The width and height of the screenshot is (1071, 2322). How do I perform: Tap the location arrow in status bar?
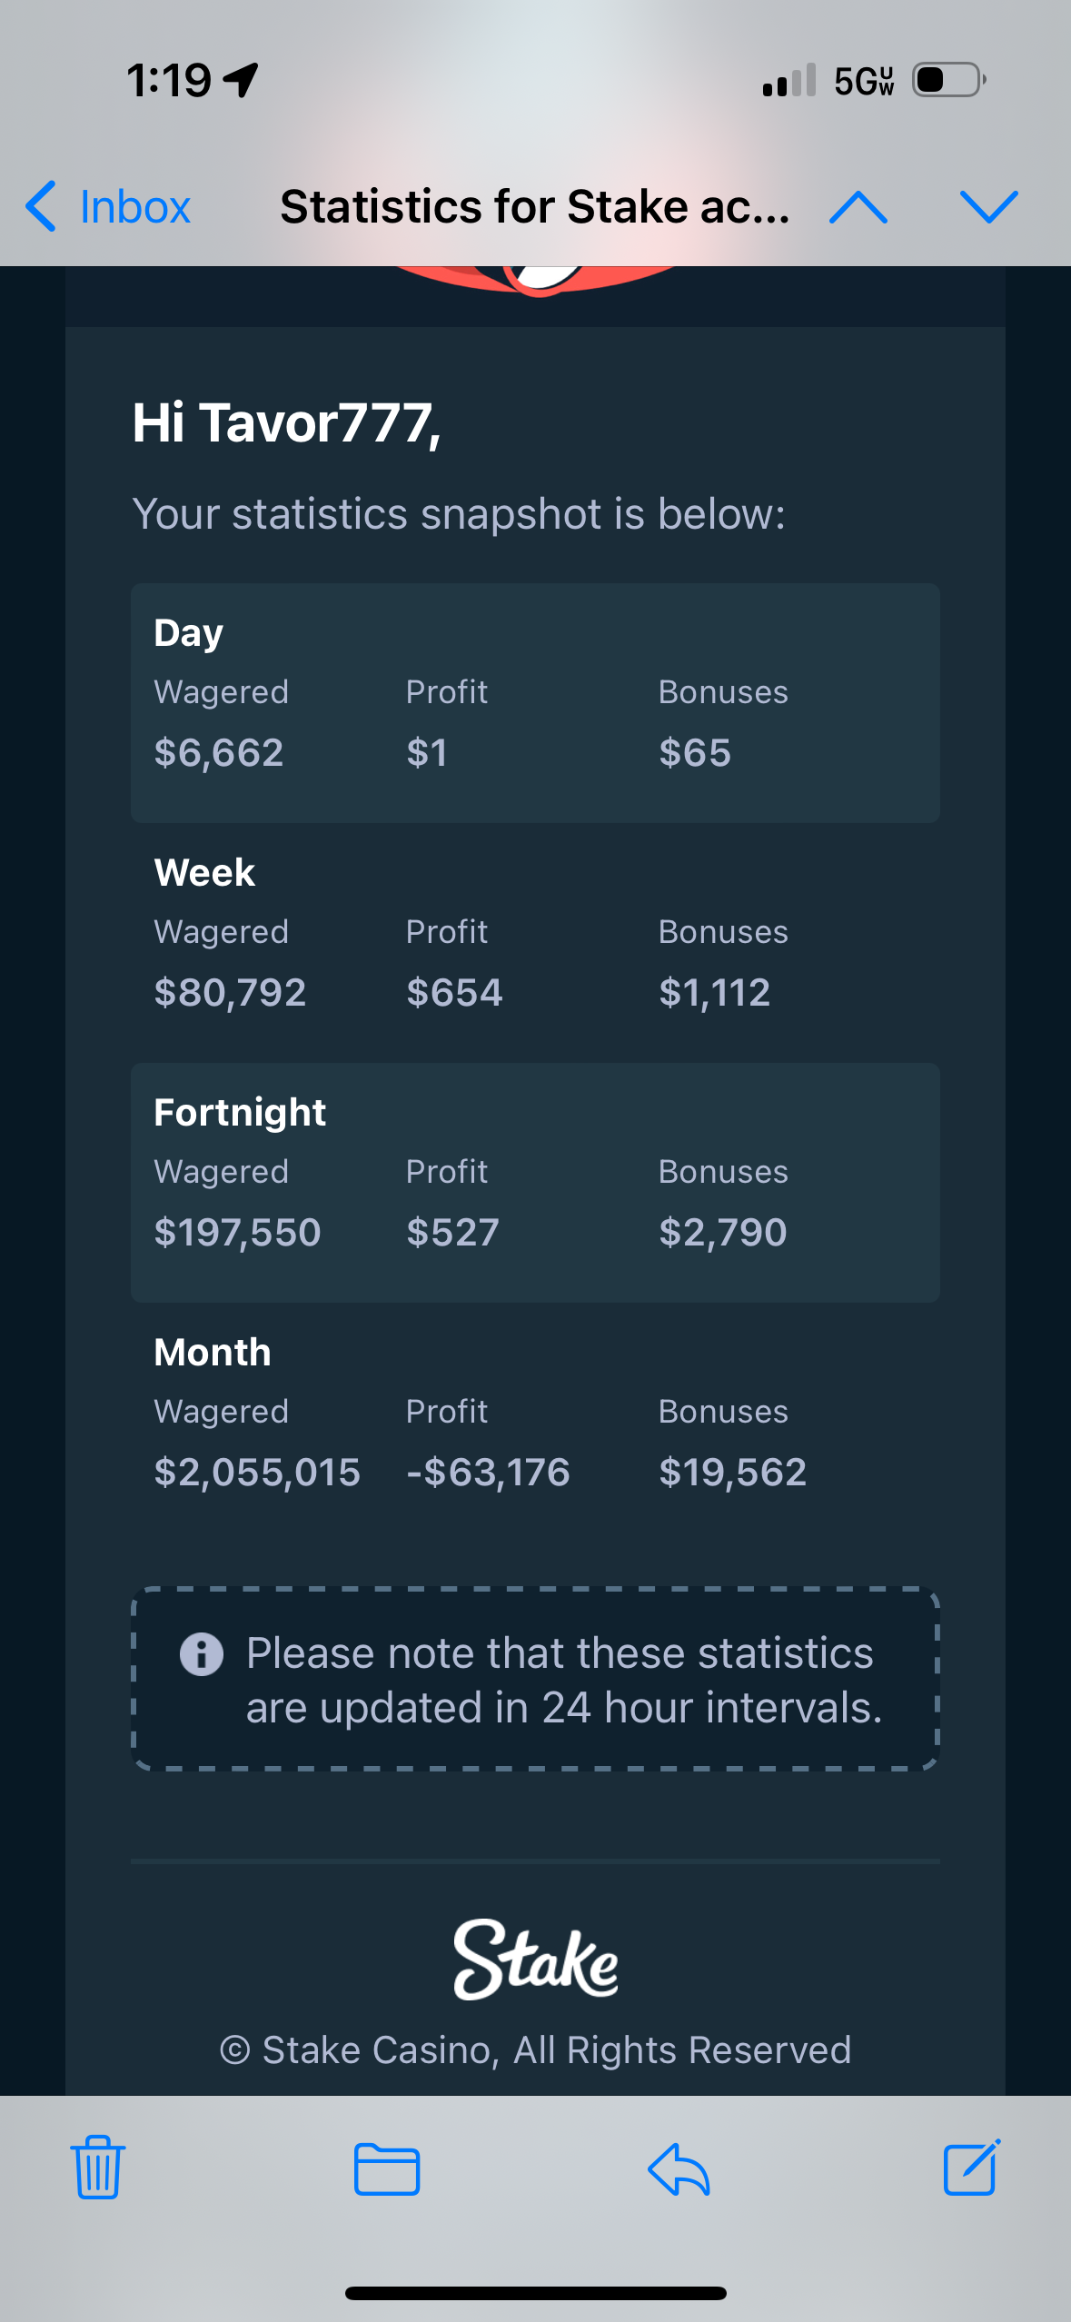click(241, 80)
